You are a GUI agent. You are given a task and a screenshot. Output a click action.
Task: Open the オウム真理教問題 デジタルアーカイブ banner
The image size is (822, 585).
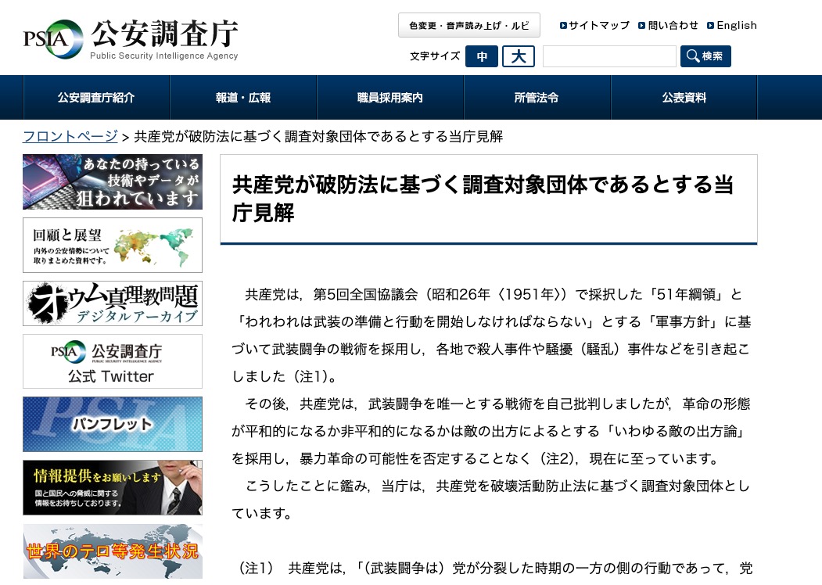[x=113, y=303]
